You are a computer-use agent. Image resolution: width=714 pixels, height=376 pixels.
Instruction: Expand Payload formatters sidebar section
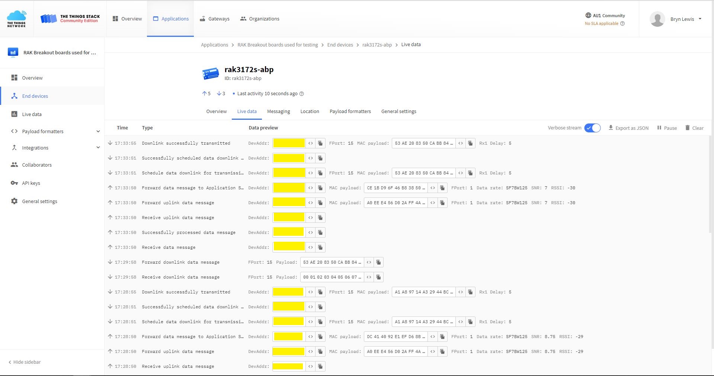[98, 131]
